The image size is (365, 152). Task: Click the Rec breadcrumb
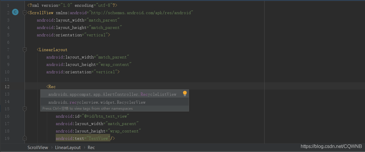[91, 147]
